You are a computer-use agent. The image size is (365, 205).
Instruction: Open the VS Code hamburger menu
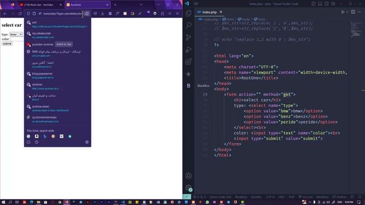pos(196,4)
